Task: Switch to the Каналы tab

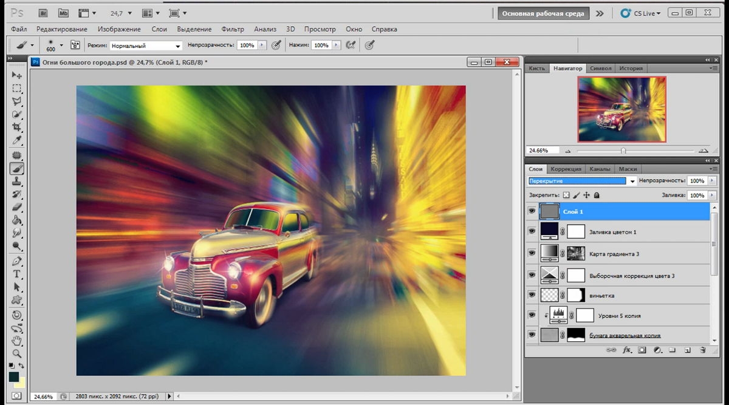Action: (x=600, y=169)
